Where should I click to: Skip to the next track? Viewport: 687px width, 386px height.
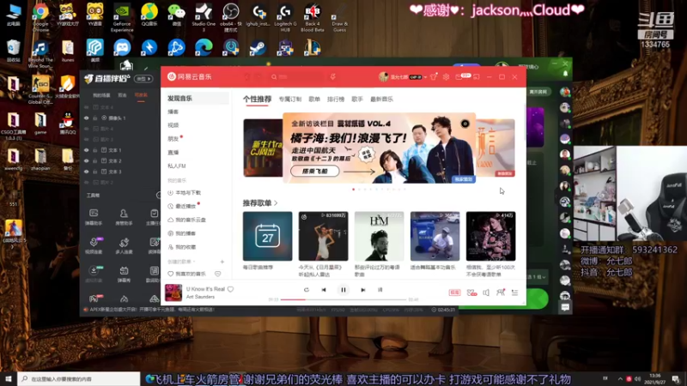362,290
